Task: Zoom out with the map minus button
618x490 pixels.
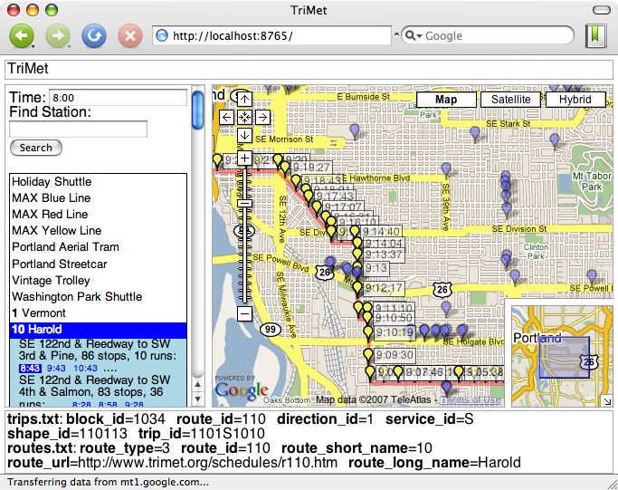Action: pyautogui.click(x=243, y=313)
